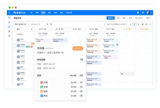Click the 发布 publish button
The image size is (160, 108).
point(130,18)
